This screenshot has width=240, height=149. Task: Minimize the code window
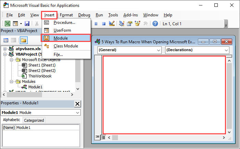(203, 42)
